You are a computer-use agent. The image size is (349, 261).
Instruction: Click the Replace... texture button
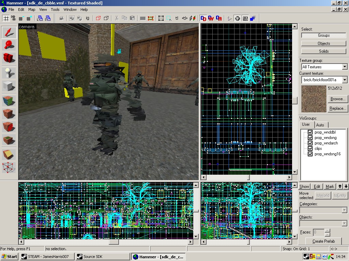pos(338,108)
